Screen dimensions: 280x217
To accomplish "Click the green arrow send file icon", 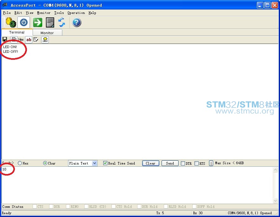I will pyautogui.click(x=37, y=22).
